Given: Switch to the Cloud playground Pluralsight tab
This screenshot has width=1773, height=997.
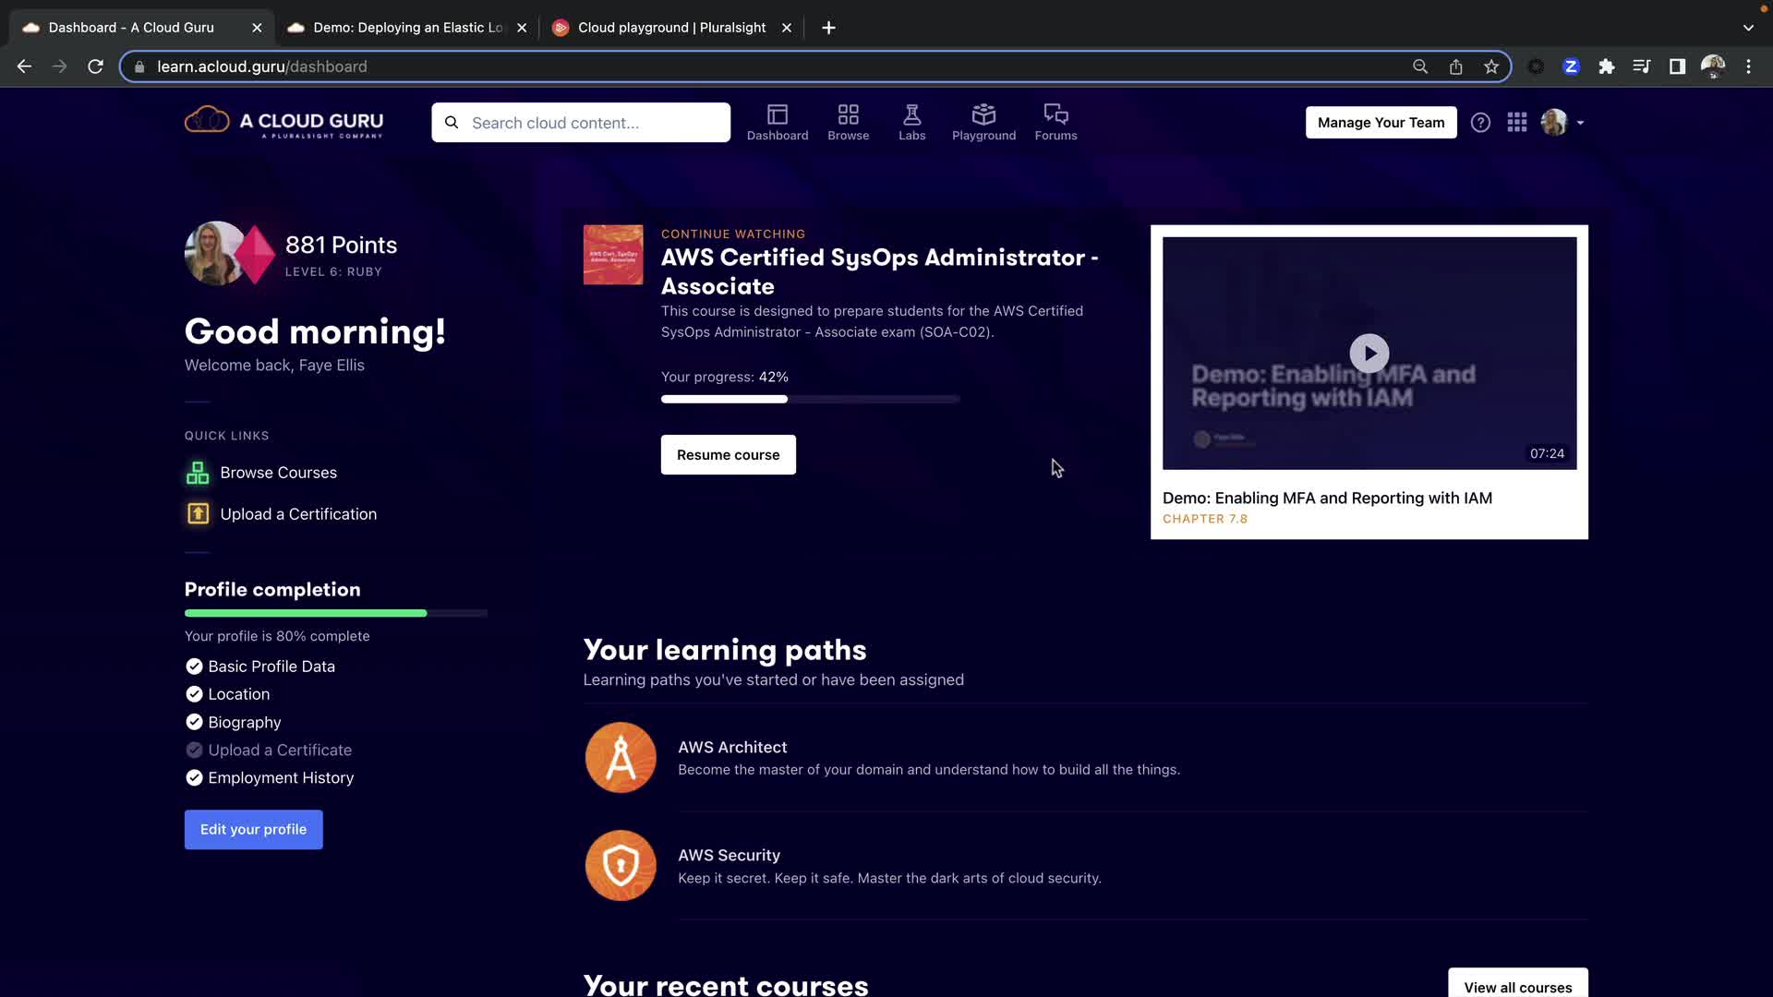Looking at the screenshot, I should 671,28.
